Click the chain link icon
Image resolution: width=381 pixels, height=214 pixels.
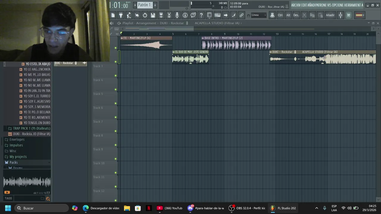pyautogui.click(x=242, y=15)
